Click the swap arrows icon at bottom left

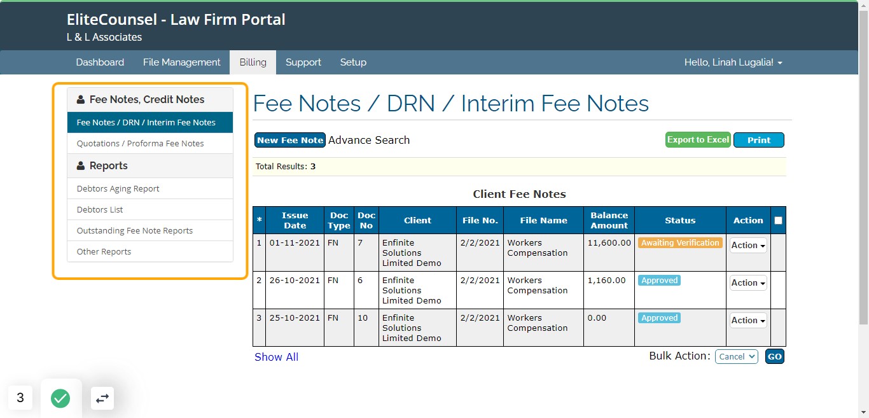tap(102, 398)
